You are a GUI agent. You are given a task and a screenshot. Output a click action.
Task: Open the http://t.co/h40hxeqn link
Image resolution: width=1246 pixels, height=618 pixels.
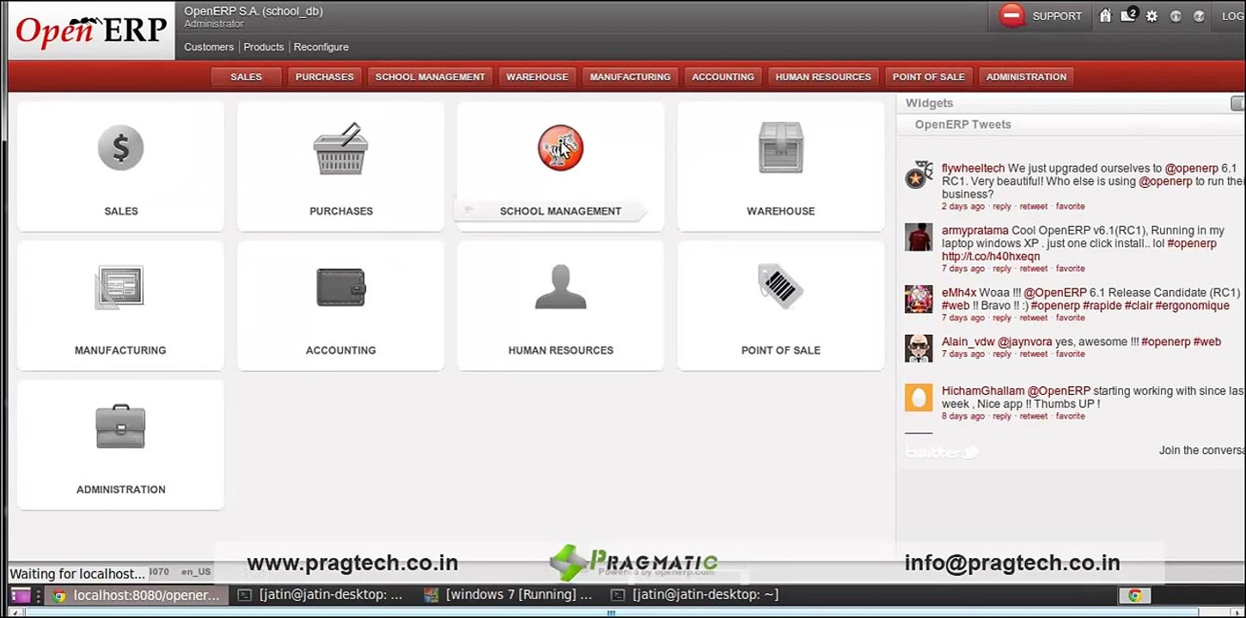tap(991, 257)
